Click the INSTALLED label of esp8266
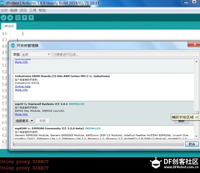The height and width of the screenshot is (173, 200). tap(93, 128)
